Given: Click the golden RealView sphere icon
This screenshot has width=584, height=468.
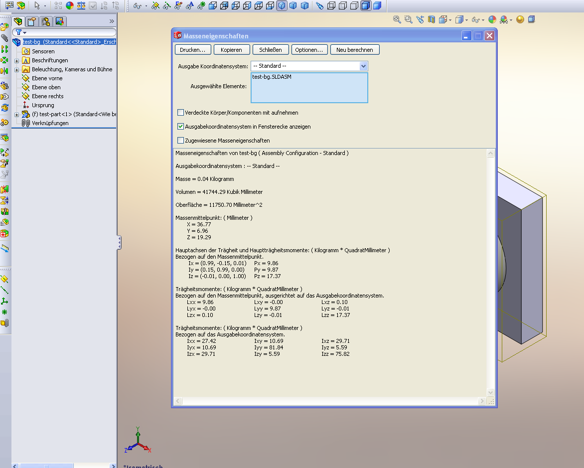Looking at the screenshot, I should [x=520, y=19].
